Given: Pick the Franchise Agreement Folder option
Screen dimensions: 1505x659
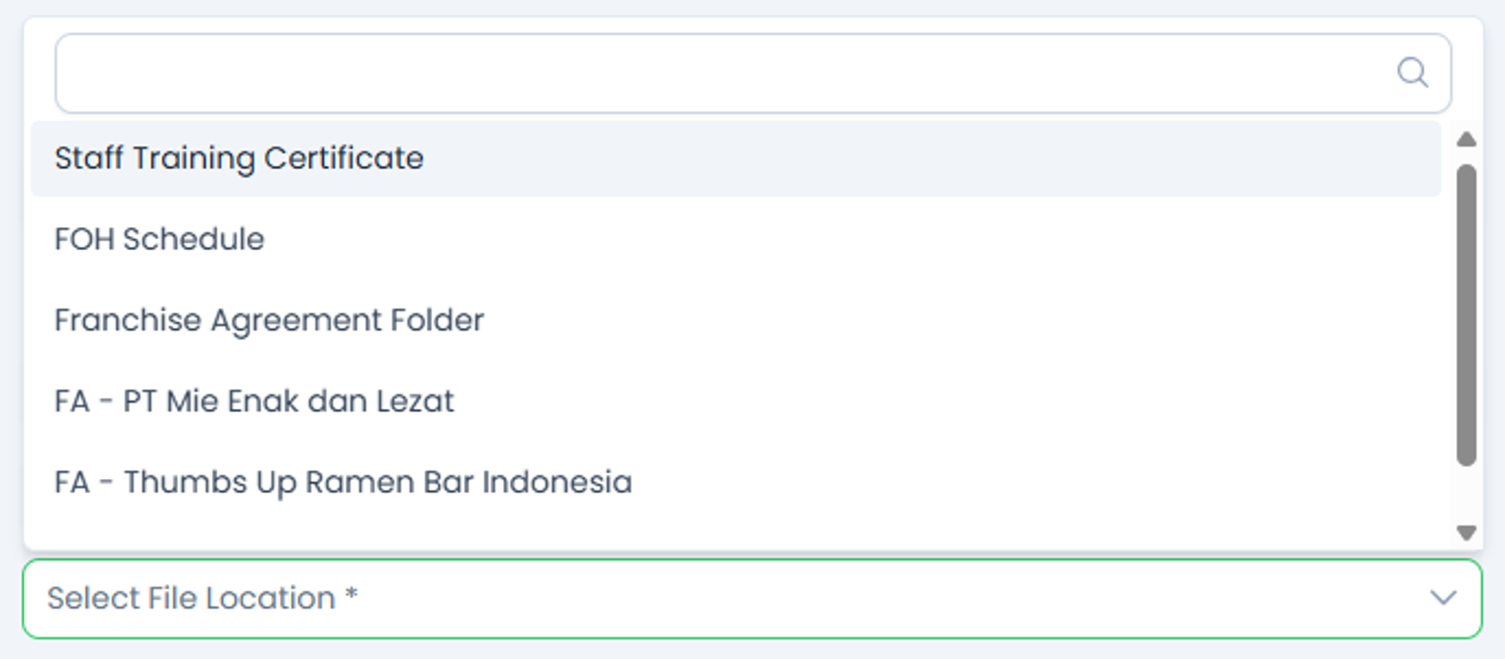Looking at the screenshot, I should click(269, 320).
